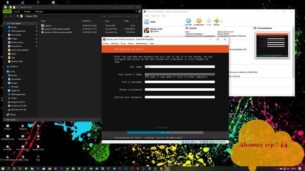Screen dimensions: 305x171
Task: Click the green Afficher arrow icon
Action: tap(216, 22)
